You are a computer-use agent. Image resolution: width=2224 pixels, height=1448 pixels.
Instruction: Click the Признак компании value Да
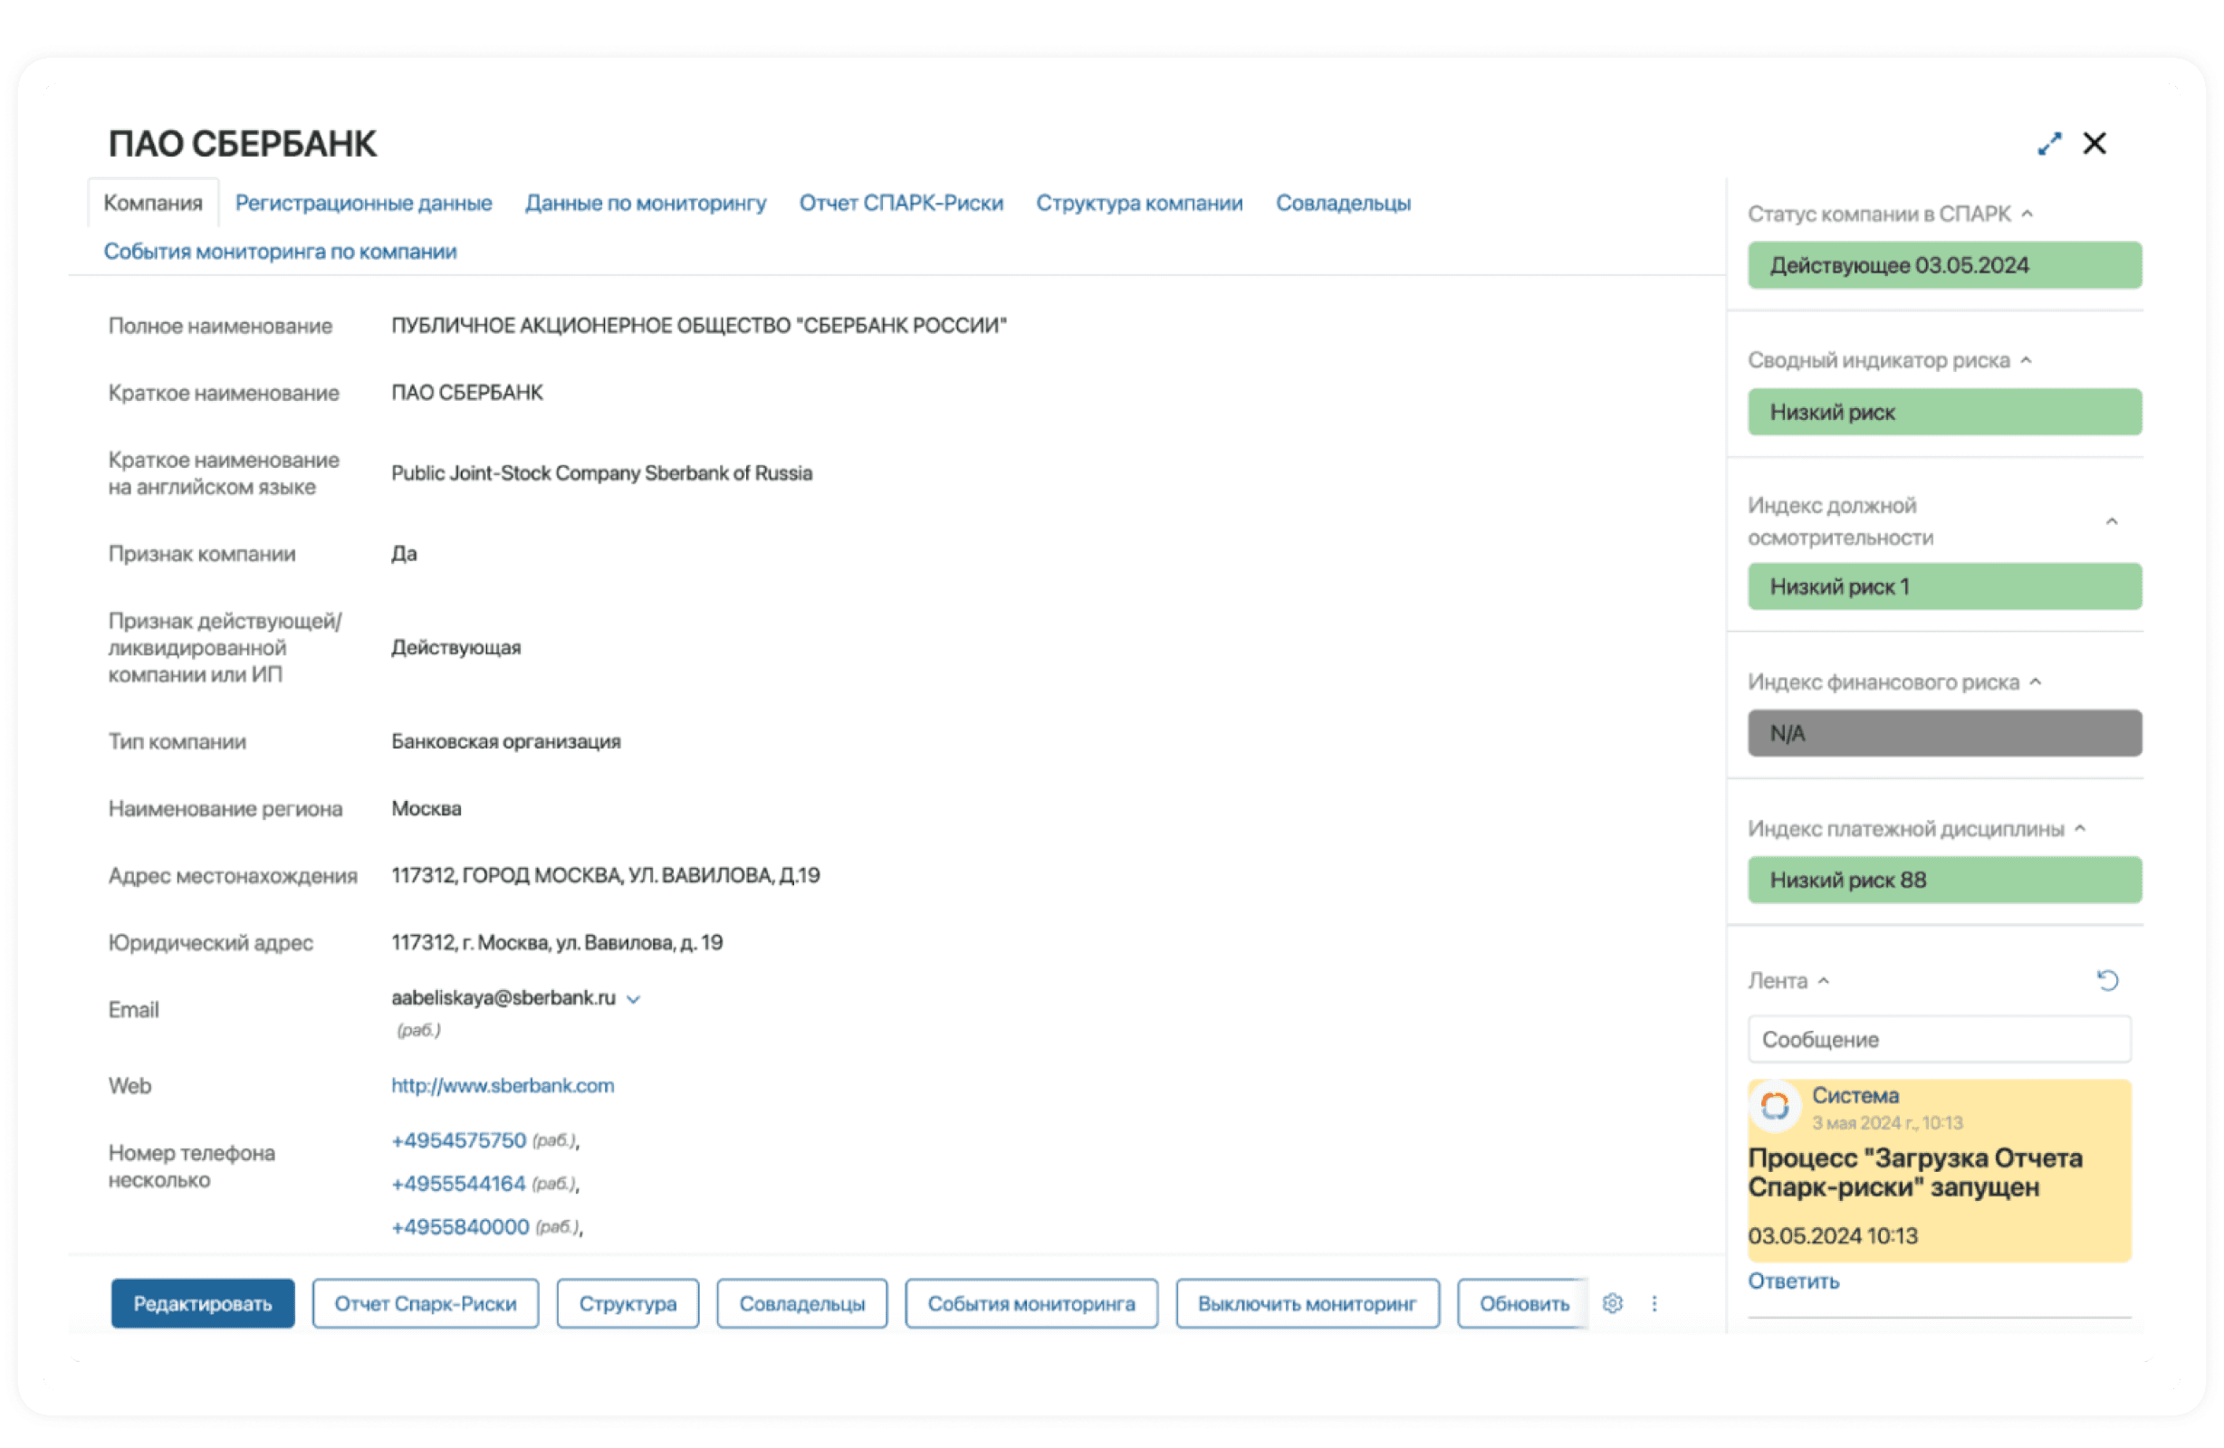pyautogui.click(x=404, y=554)
